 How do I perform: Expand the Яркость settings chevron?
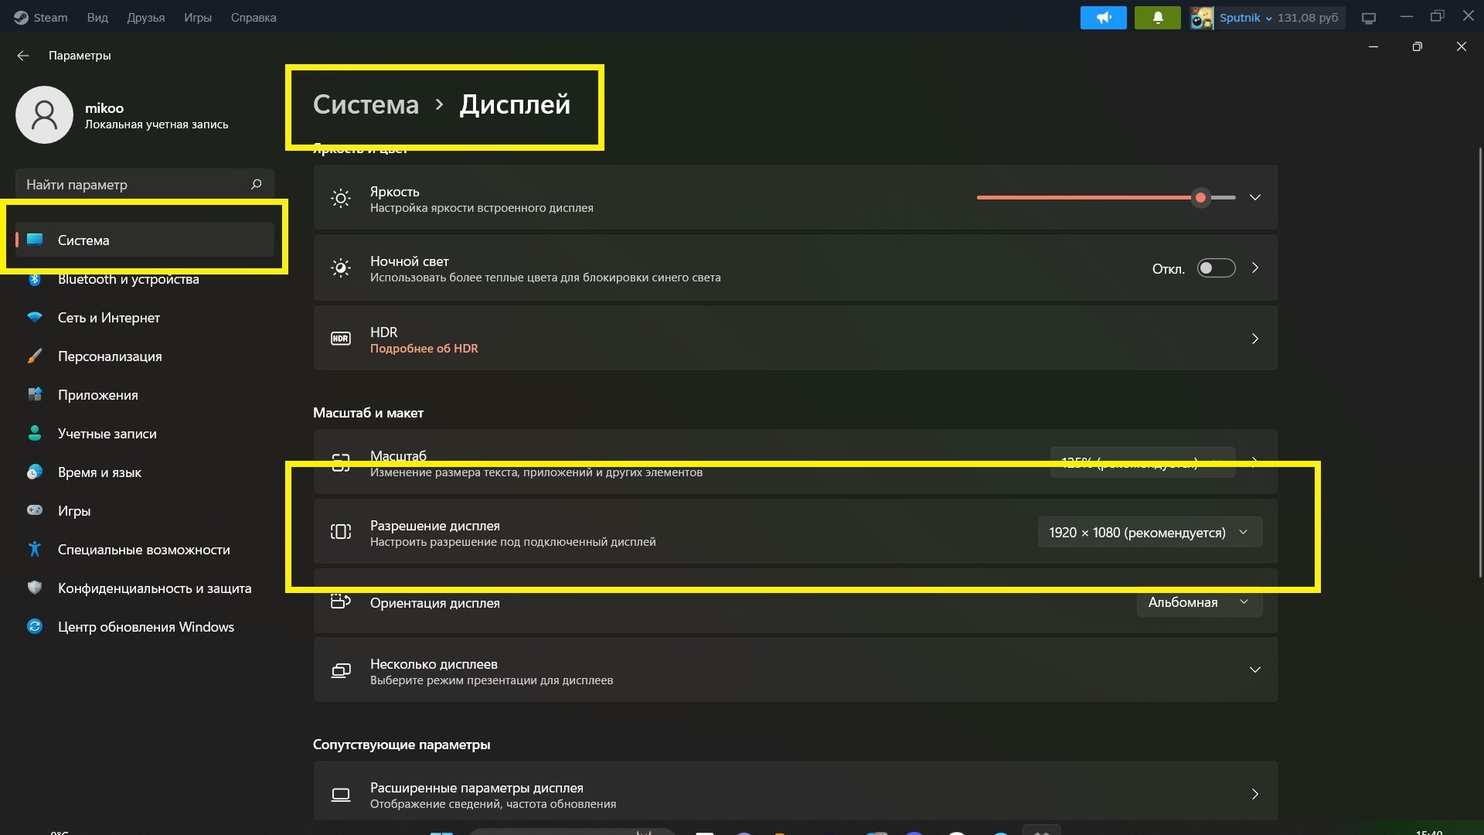click(1255, 197)
